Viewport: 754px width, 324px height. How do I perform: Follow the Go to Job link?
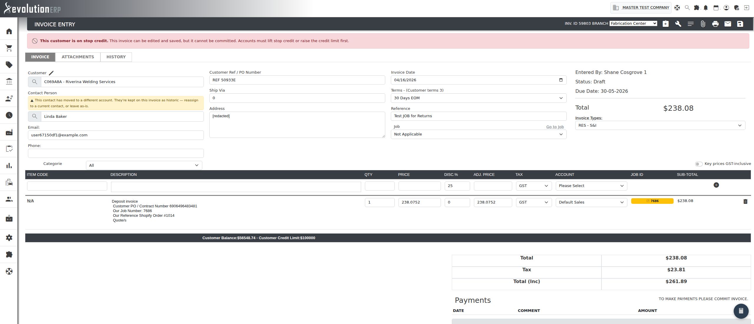tap(555, 127)
